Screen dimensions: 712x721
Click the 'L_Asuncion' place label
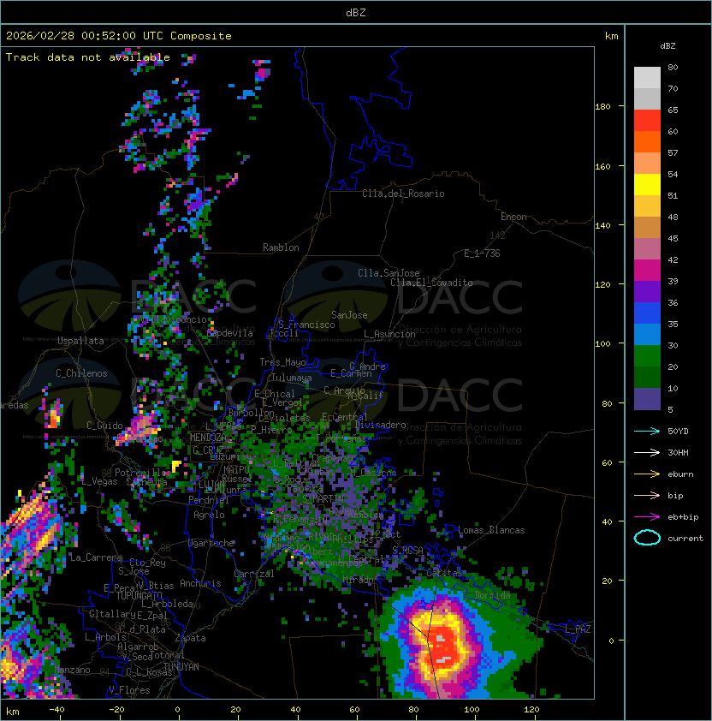point(389,334)
